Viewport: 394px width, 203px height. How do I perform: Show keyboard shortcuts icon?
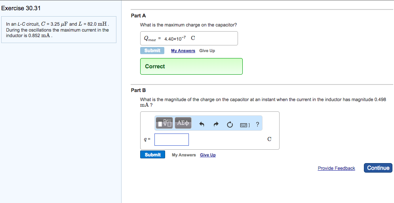[x=244, y=125]
